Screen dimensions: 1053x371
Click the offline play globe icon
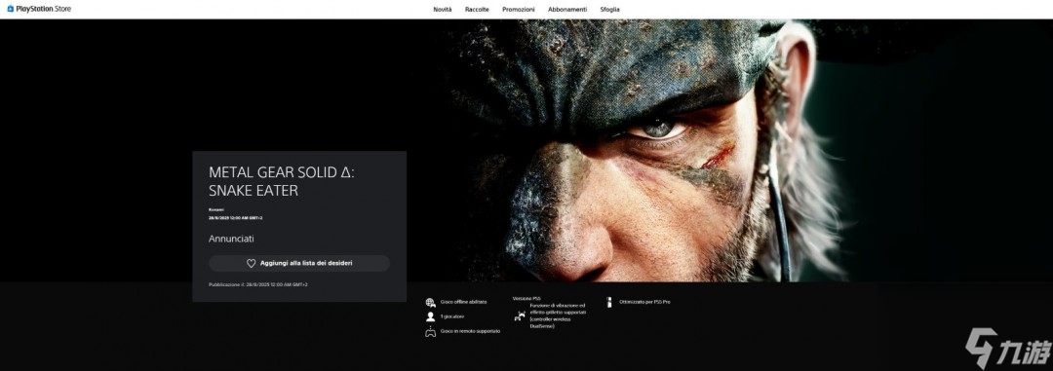point(431,303)
